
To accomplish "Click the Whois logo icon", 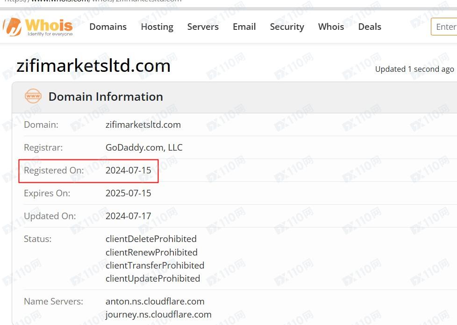I will 13,27.
